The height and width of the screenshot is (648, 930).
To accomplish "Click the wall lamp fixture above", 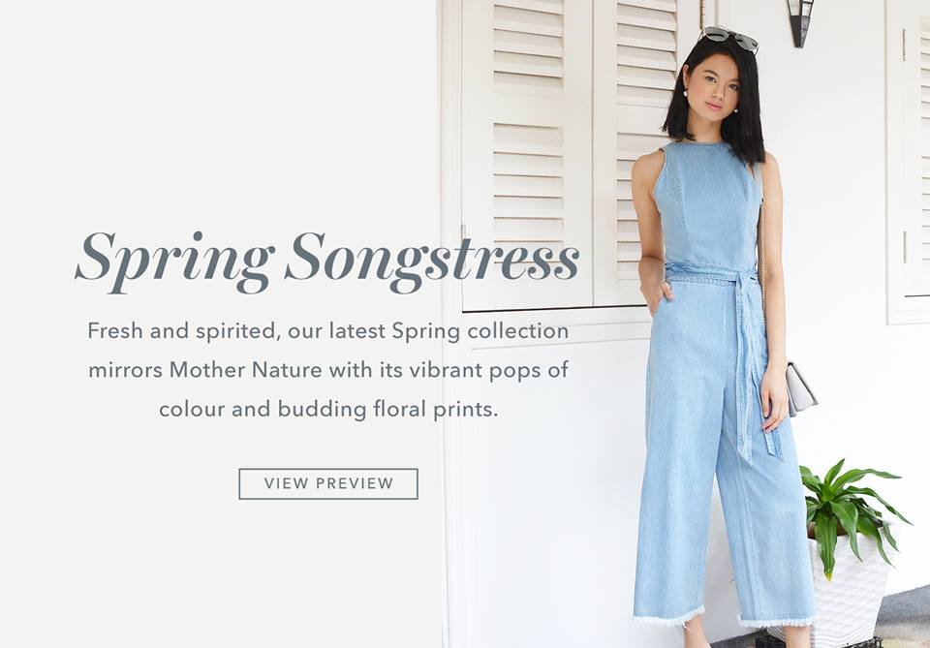I will tap(800, 22).
